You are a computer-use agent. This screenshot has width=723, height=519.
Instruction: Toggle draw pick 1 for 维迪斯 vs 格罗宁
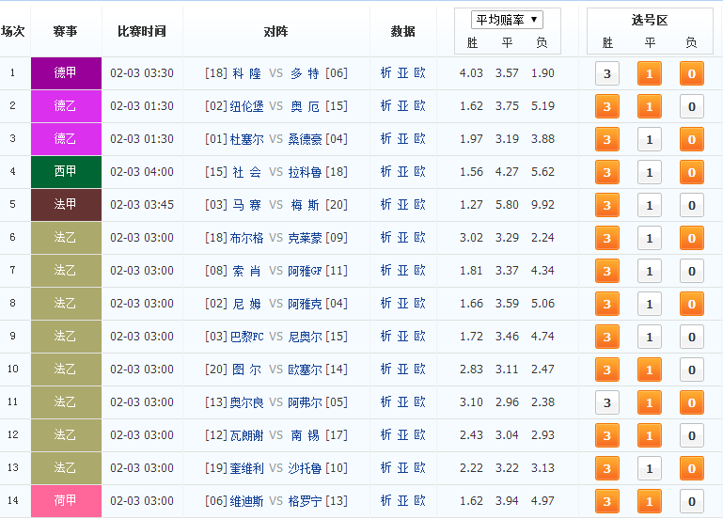pyautogui.click(x=649, y=502)
